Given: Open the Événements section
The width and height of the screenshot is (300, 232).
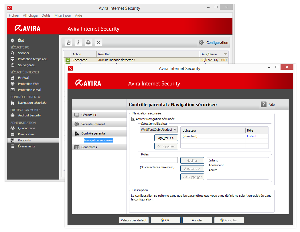Looking at the screenshot, I should pyautogui.click(x=26, y=146).
